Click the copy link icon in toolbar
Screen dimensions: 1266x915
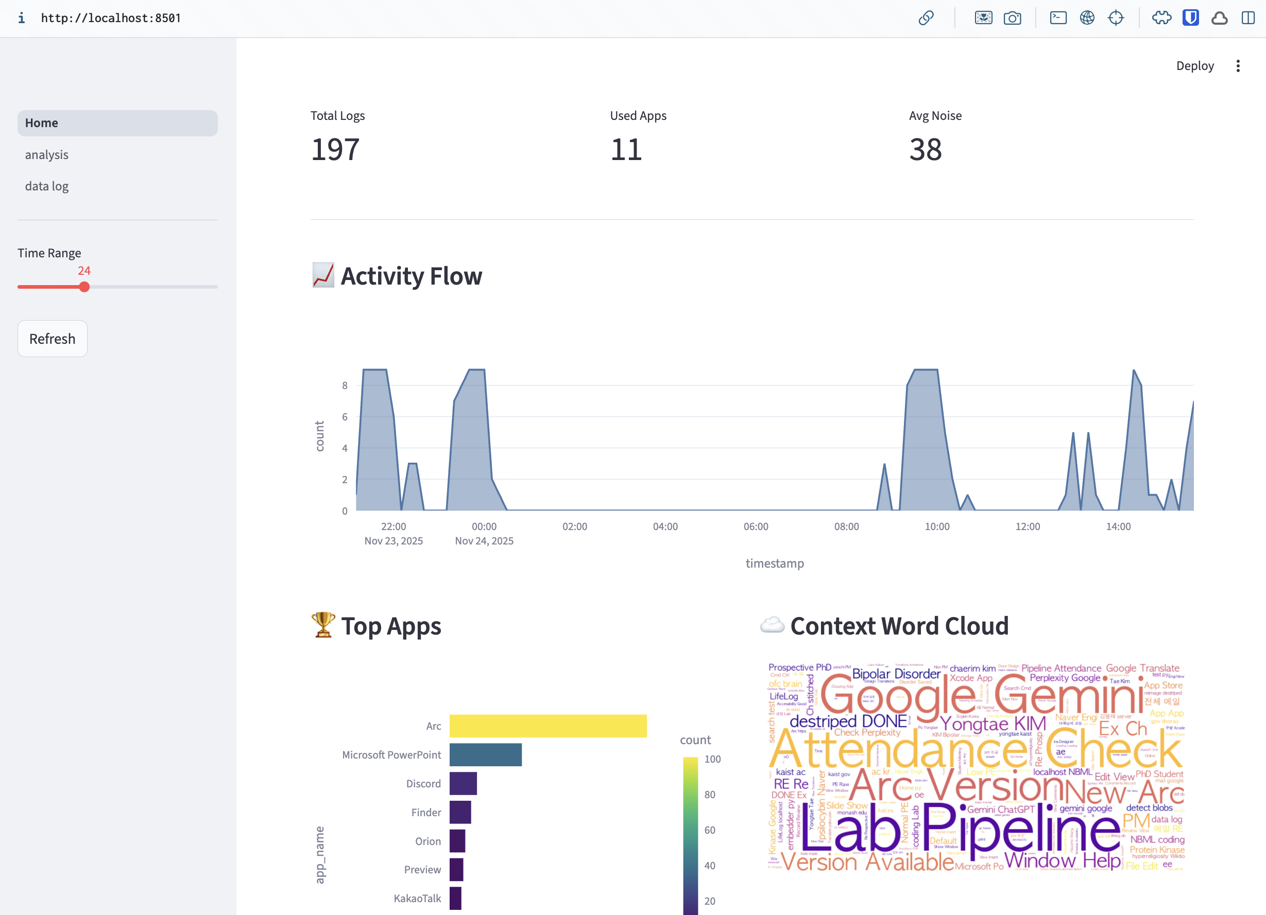pos(926,18)
